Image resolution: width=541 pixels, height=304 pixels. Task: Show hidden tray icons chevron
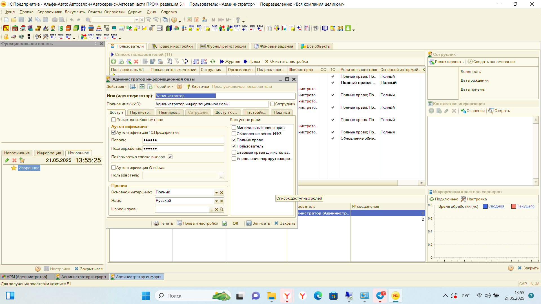(445, 296)
